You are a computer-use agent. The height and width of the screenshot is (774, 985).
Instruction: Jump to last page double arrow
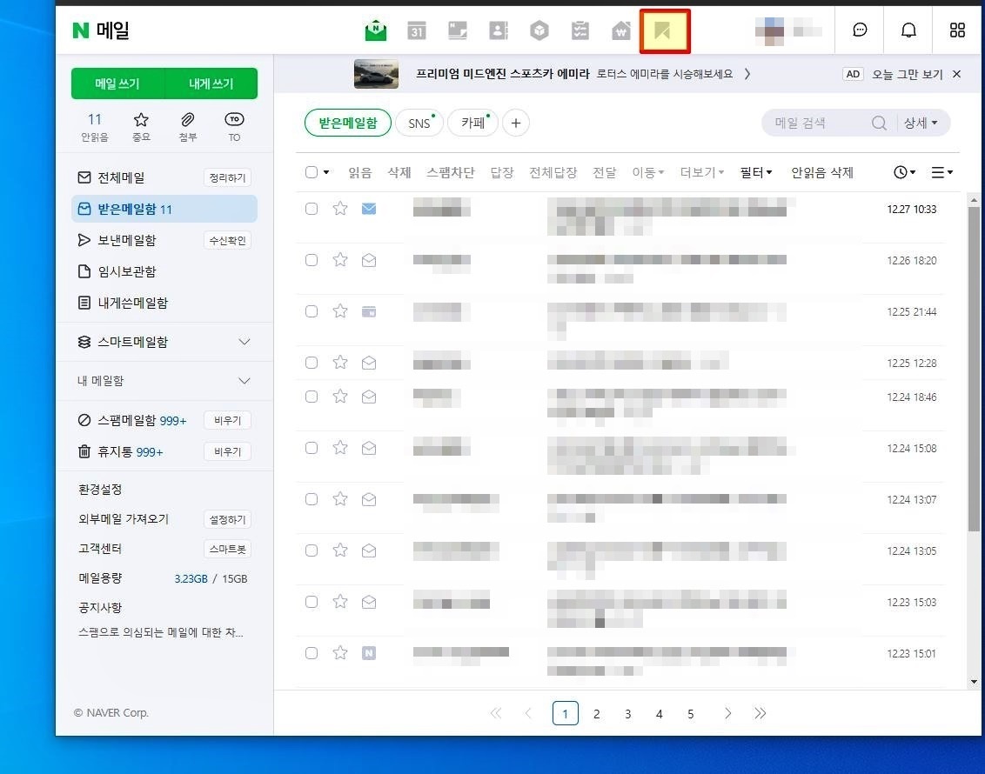(x=761, y=713)
